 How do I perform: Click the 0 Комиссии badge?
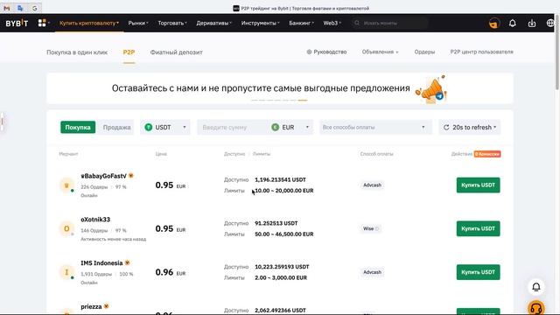pyautogui.click(x=487, y=154)
